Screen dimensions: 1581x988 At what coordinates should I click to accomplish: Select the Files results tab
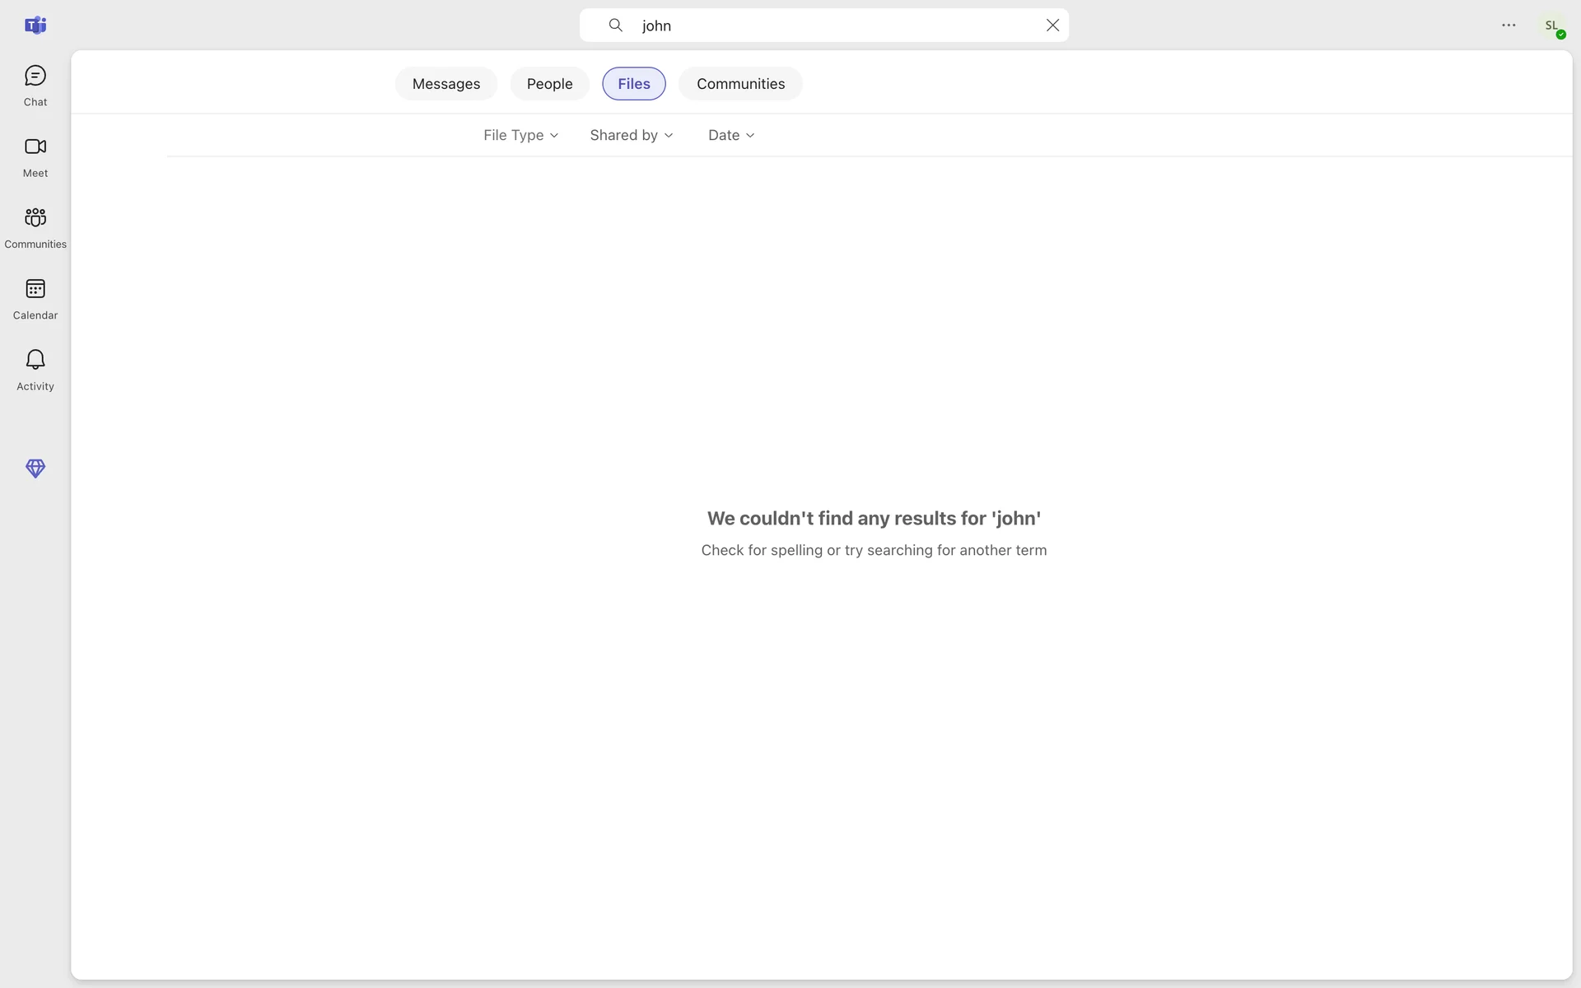pyautogui.click(x=633, y=84)
